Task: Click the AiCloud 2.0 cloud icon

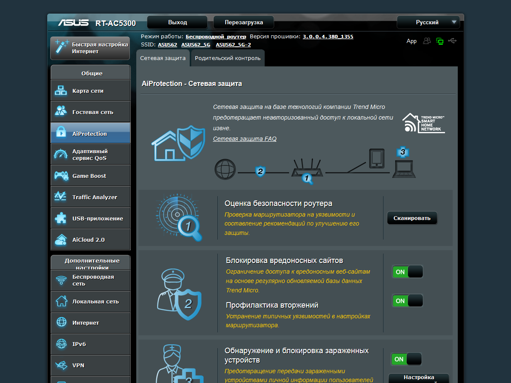Action: 61,240
